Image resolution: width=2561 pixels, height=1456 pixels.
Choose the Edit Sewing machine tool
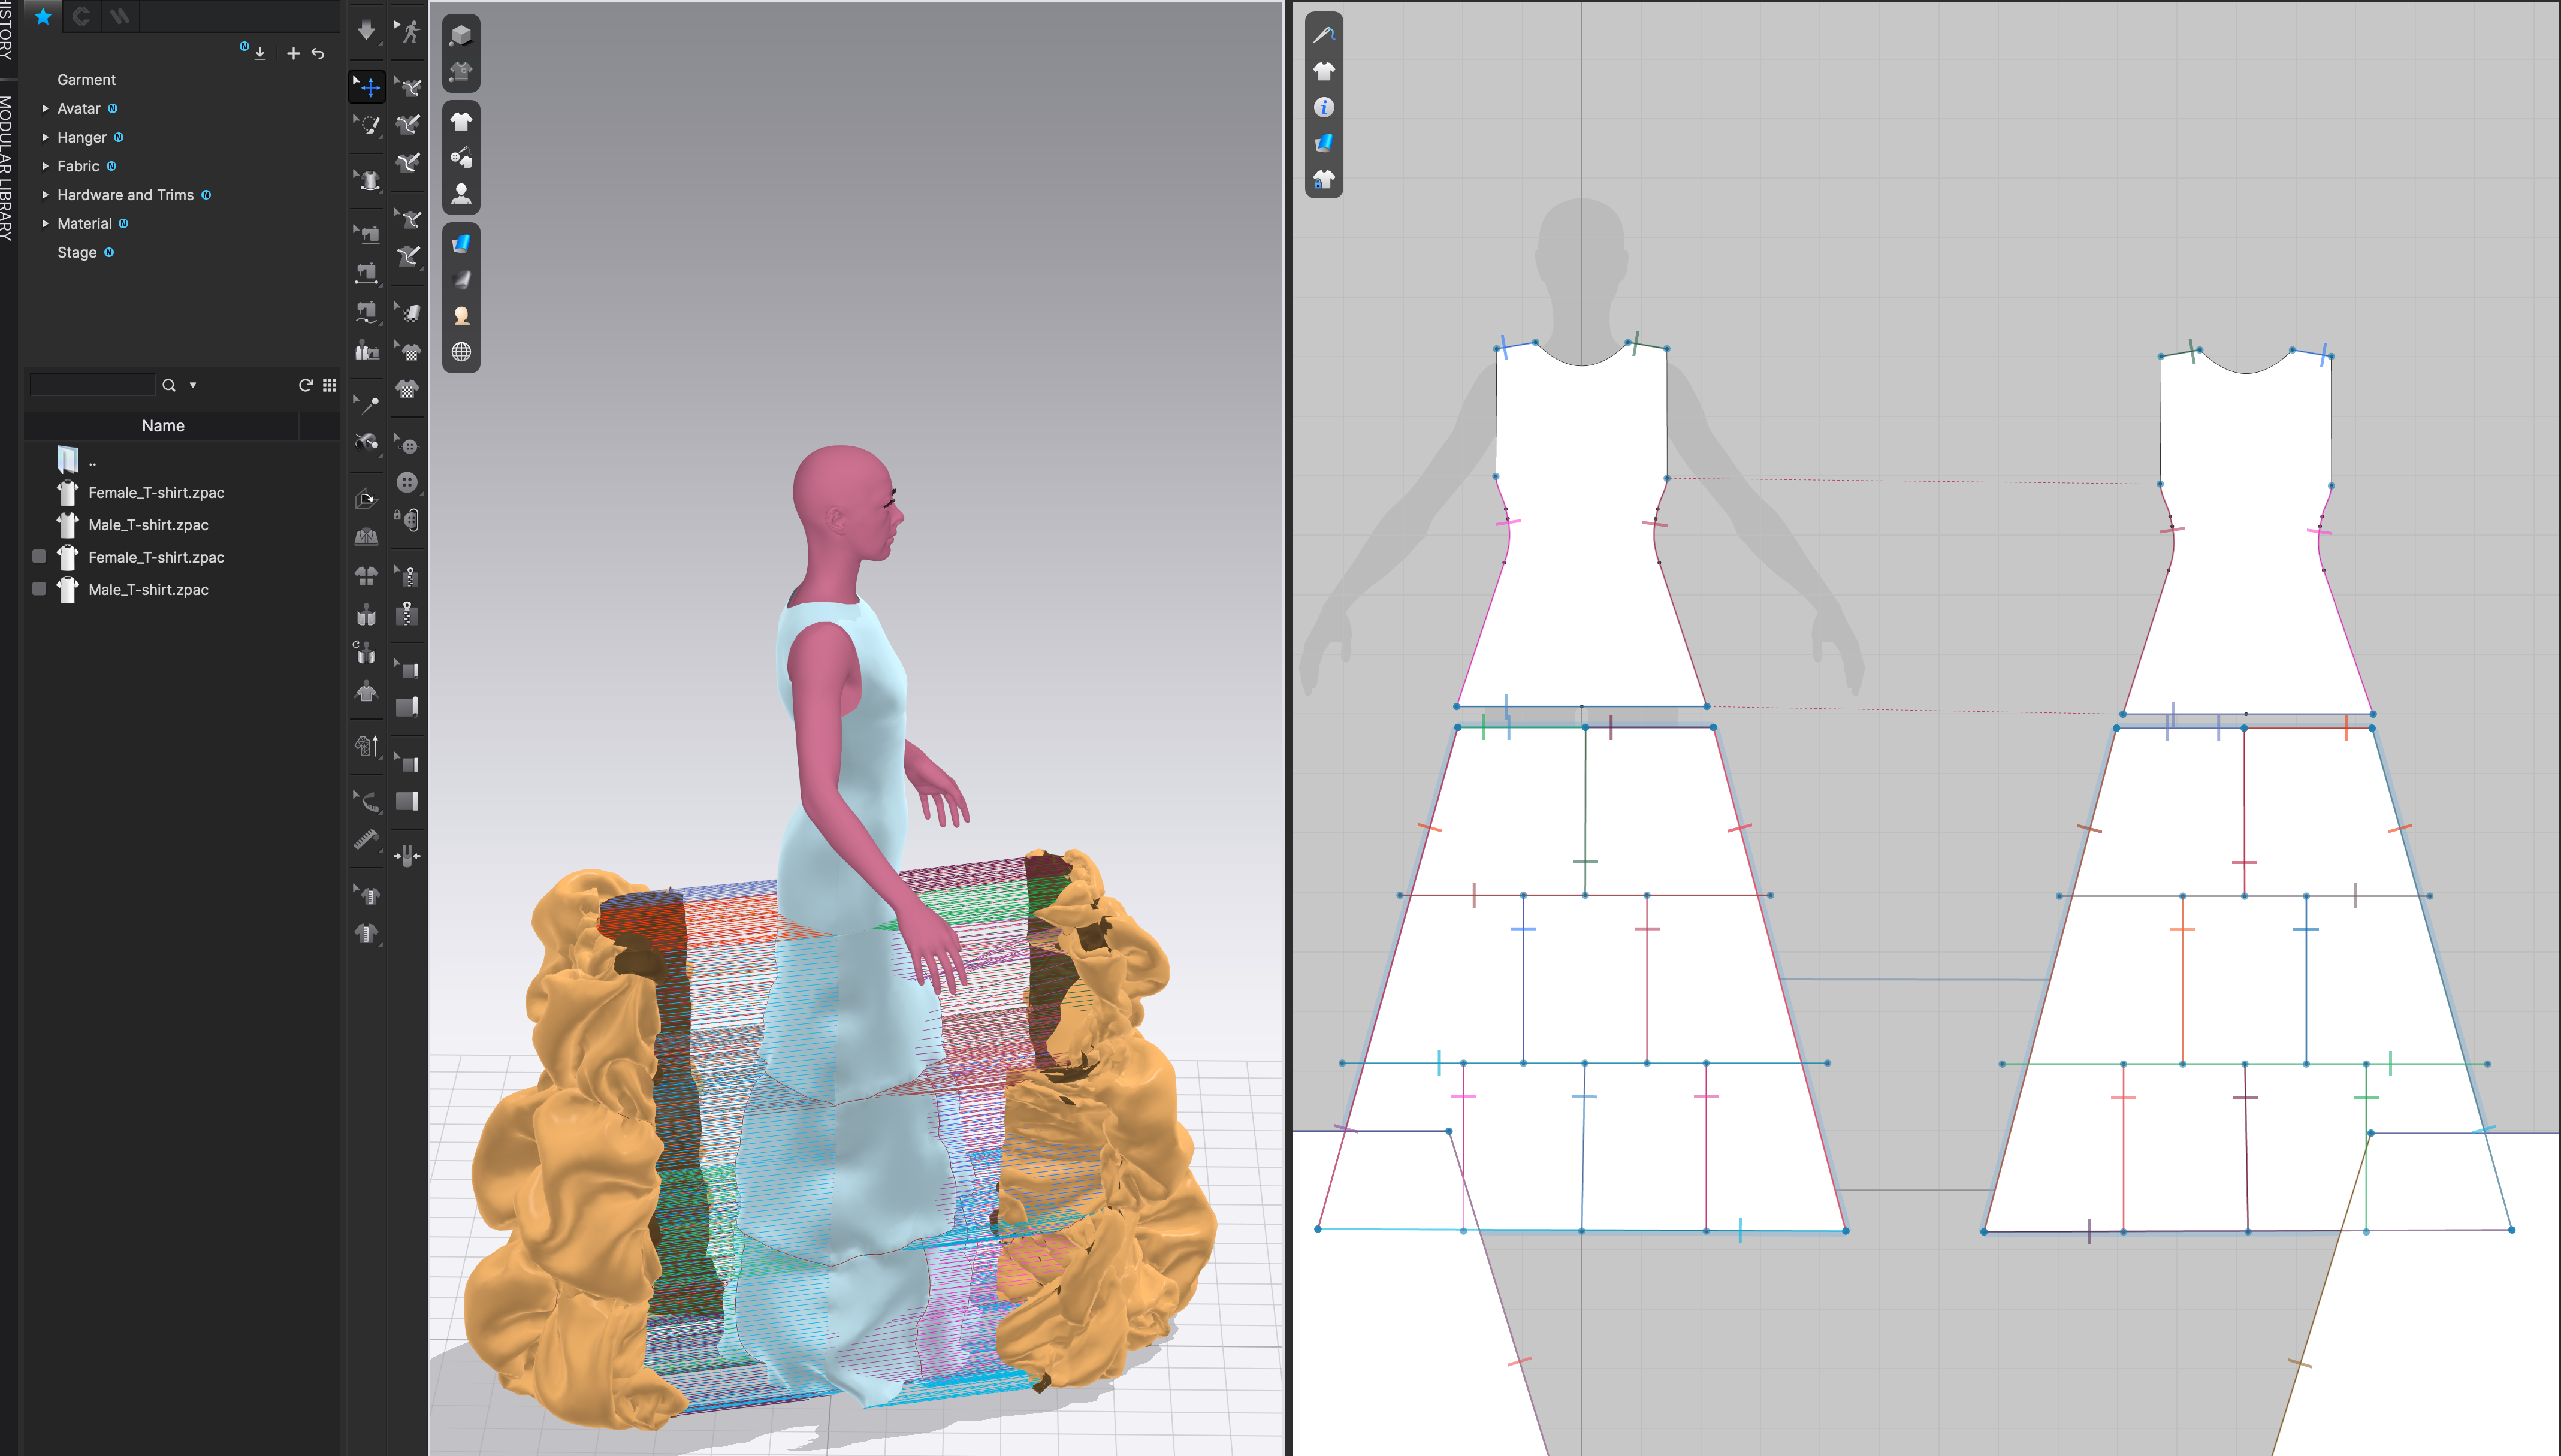tap(367, 235)
